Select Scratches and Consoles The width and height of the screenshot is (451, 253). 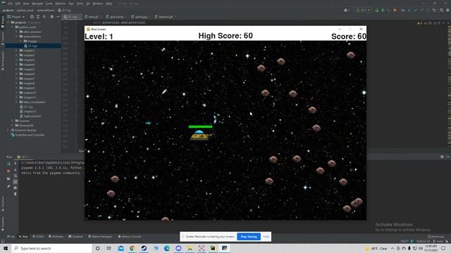click(x=27, y=135)
